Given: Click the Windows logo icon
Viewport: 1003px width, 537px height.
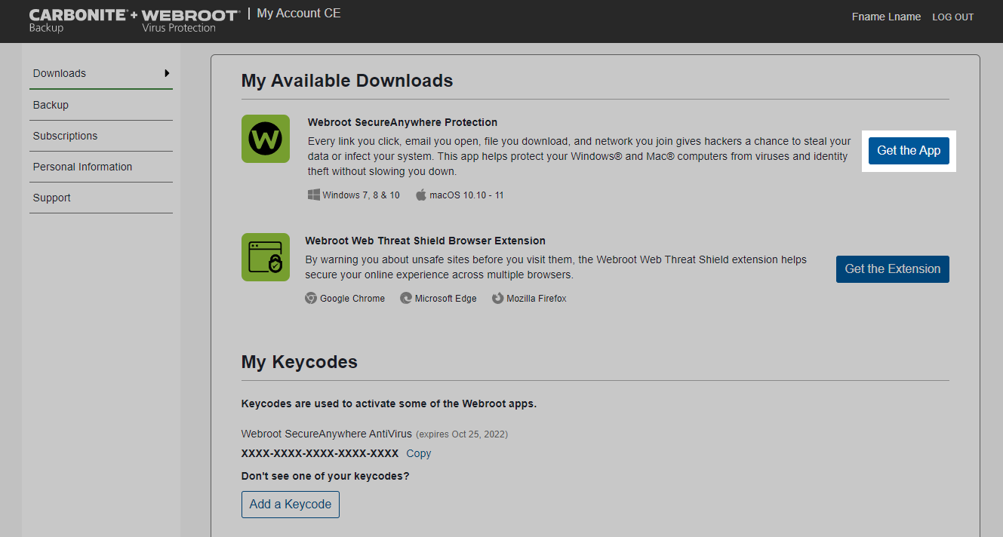Looking at the screenshot, I should click(314, 195).
